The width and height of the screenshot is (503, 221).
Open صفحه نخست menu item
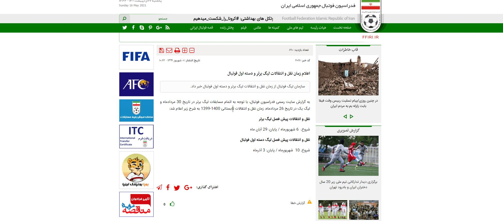coord(342,28)
